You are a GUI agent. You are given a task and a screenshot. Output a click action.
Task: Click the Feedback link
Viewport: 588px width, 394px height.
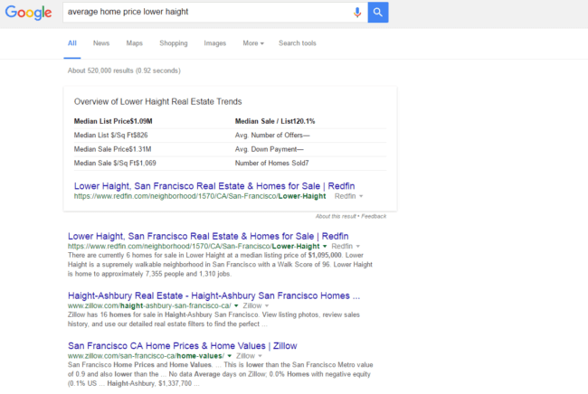click(x=374, y=216)
